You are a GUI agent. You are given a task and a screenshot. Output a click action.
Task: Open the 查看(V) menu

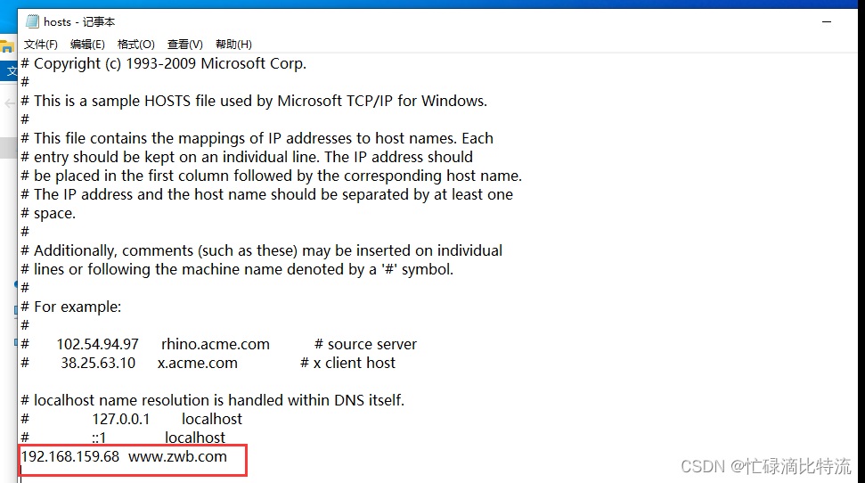tap(184, 44)
